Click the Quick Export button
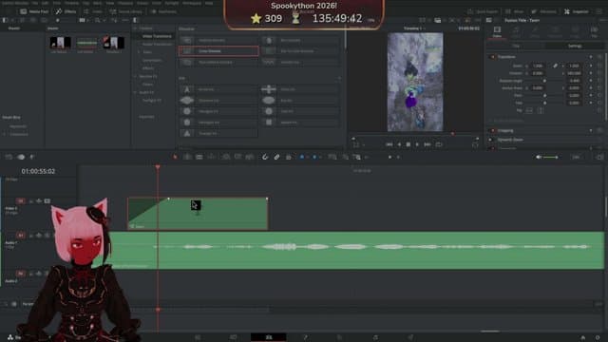The image size is (608, 342). click(484, 11)
